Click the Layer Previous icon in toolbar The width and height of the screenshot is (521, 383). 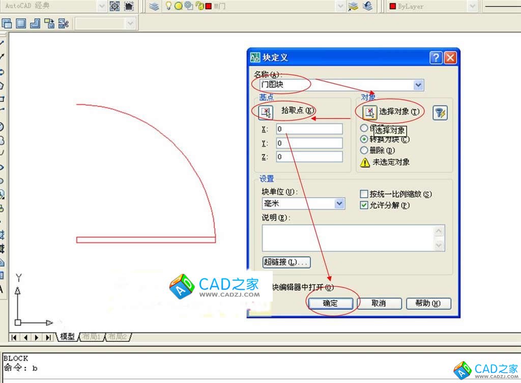coord(368,6)
